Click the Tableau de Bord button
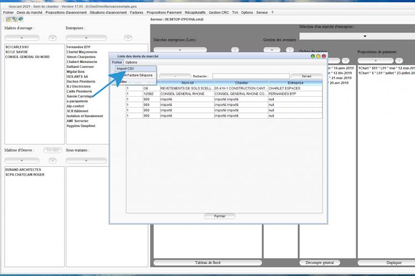Screen dimensions: 415x276 point(207,263)
